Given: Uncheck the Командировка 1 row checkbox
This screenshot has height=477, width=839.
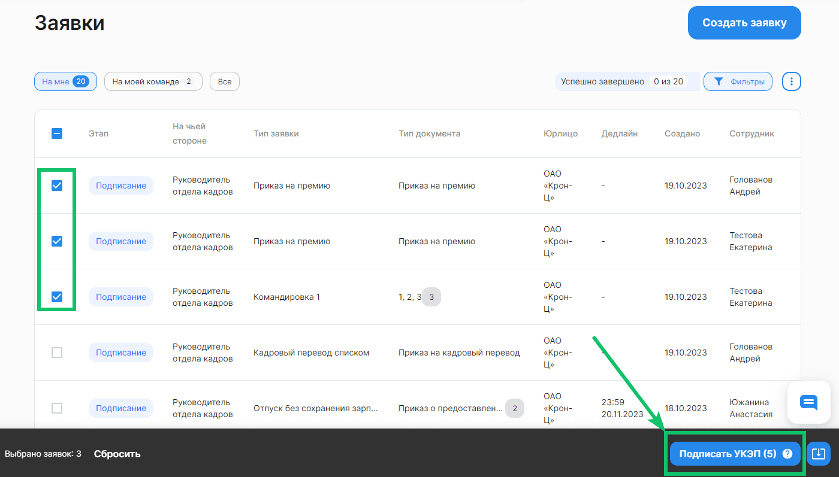Looking at the screenshot, I should 57,297.
